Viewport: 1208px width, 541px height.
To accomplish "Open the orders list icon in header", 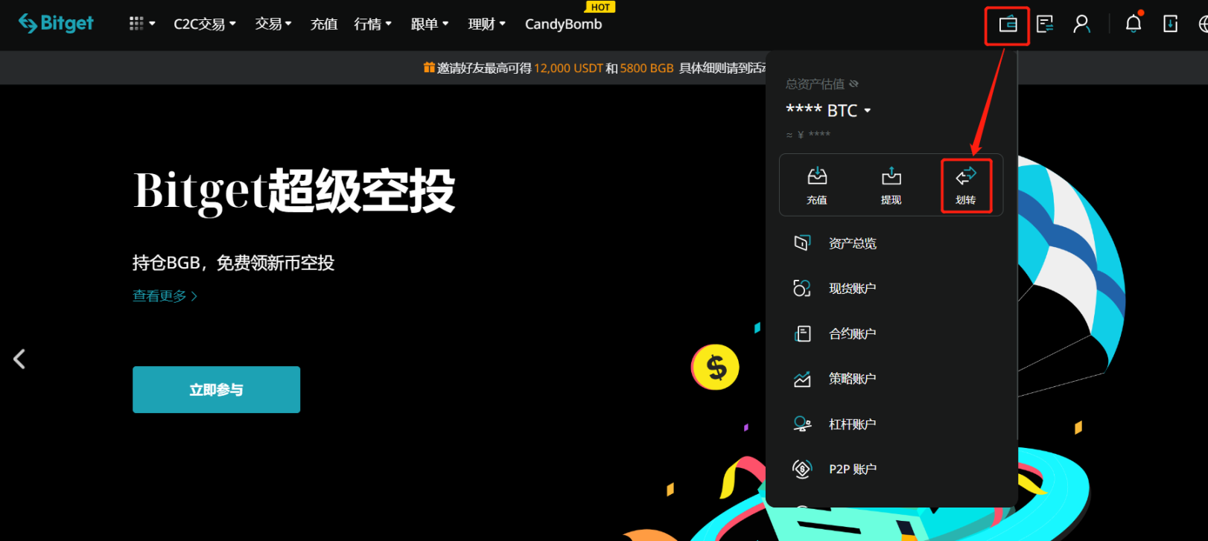I will pos(1045,25).
